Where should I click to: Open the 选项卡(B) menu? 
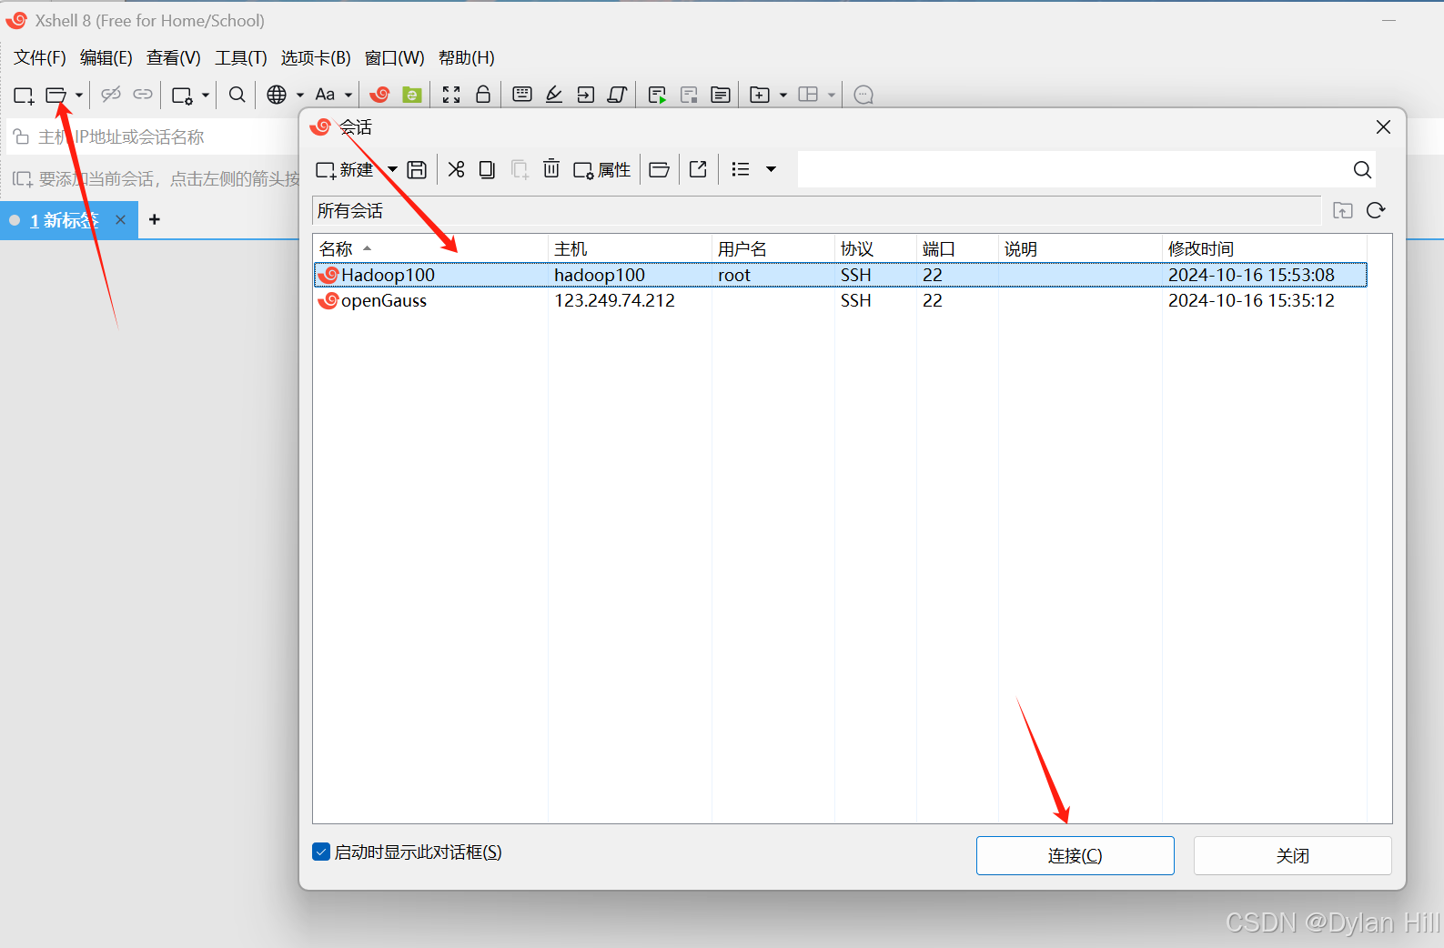click(316, 58)
